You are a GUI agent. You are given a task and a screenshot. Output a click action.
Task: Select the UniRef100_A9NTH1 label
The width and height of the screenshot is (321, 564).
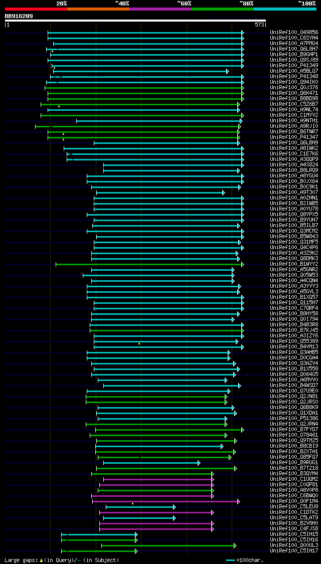point(294,121)
